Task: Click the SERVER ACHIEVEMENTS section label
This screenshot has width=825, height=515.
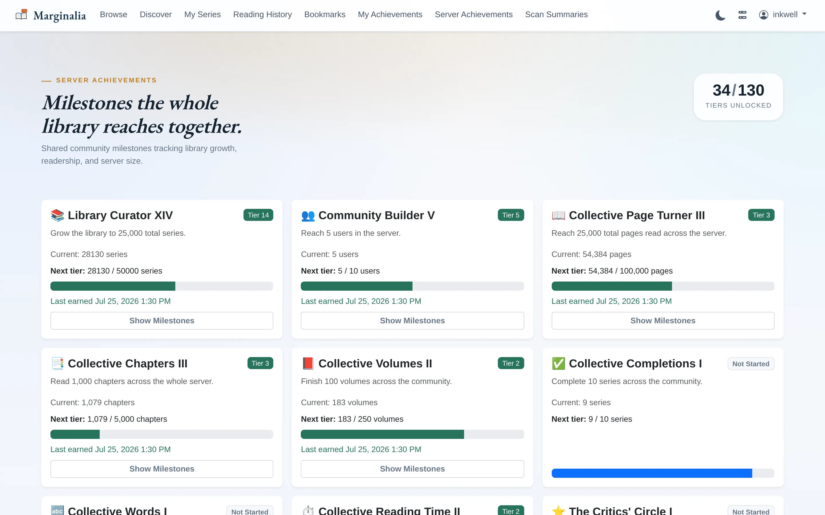Action: [106, 80]
